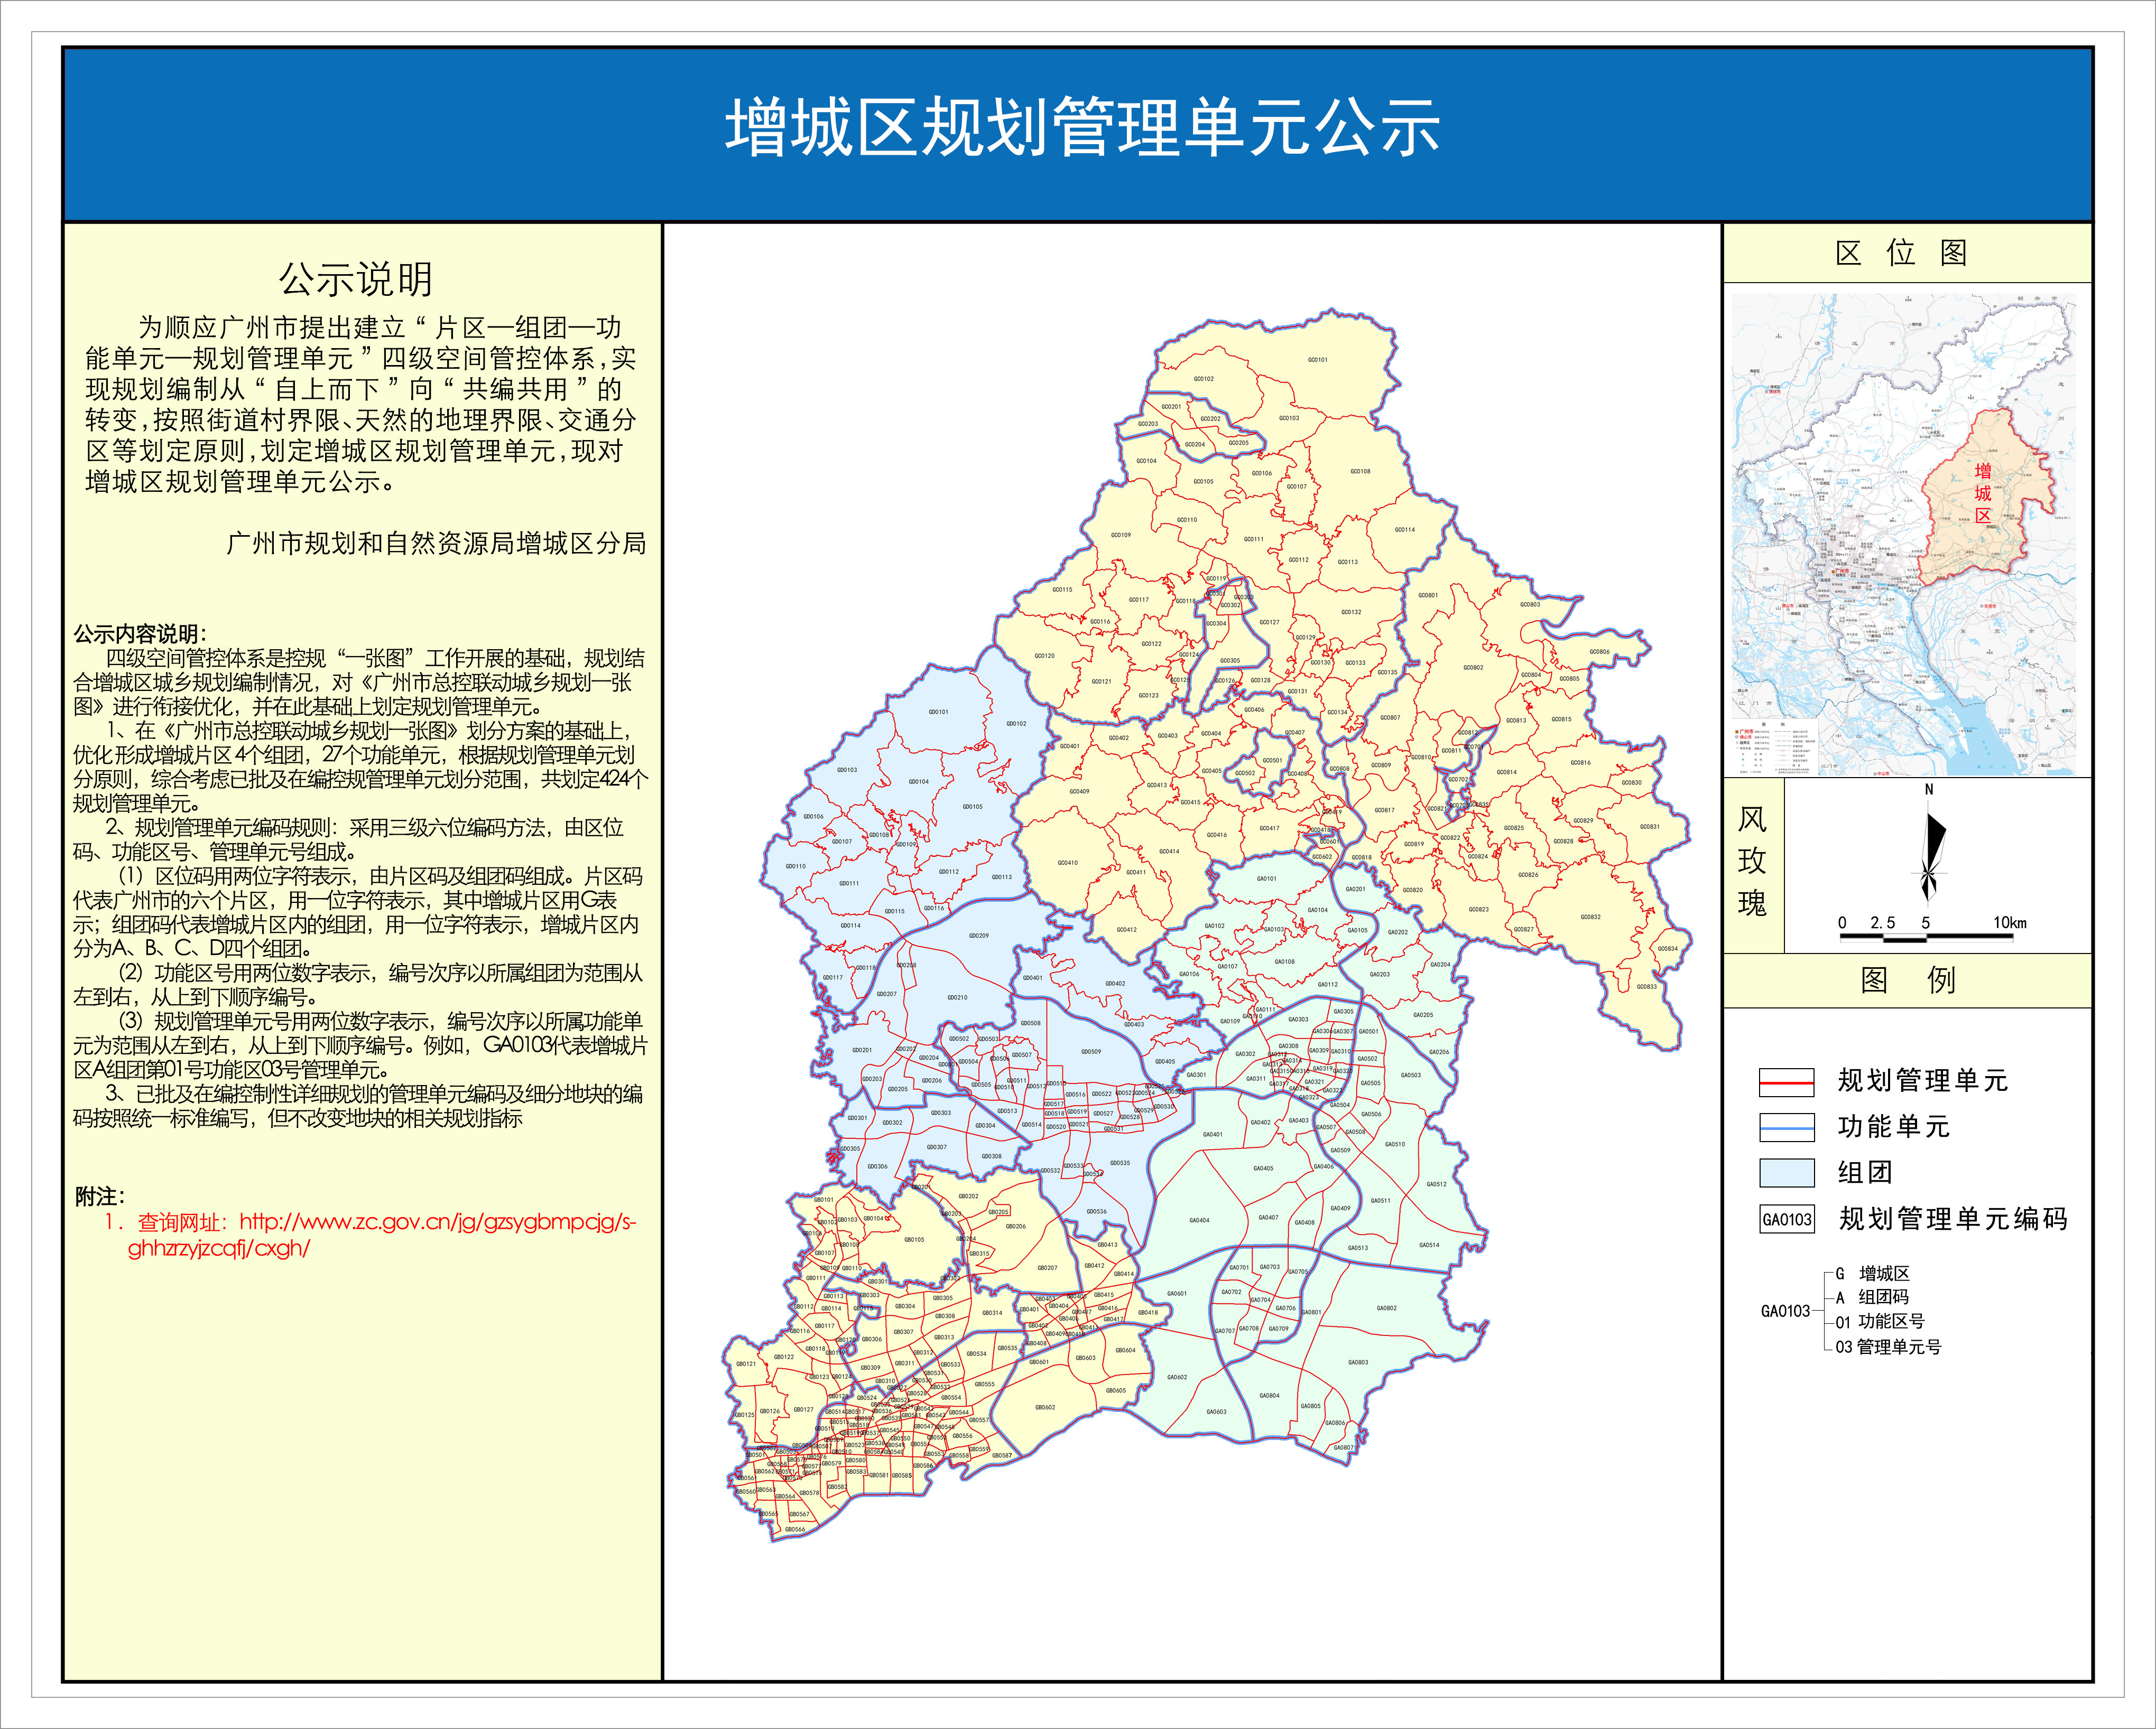Image resolution: width=2156 pixels, height=1729 pixels.
Task: Select map unit GC0108
Action: (1360, 472)
